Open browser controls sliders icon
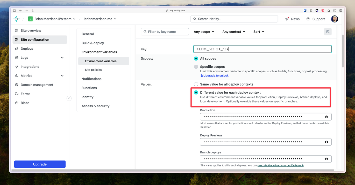 (x=335, y=11)
